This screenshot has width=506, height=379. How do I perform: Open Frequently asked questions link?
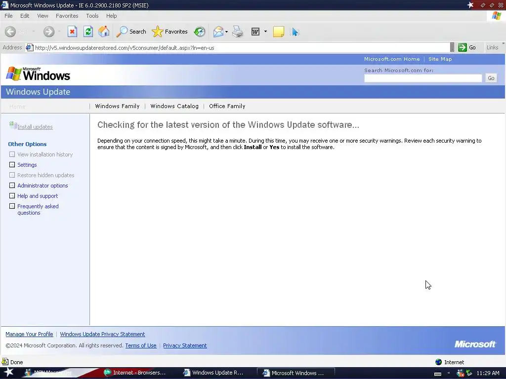click(38, 209)
